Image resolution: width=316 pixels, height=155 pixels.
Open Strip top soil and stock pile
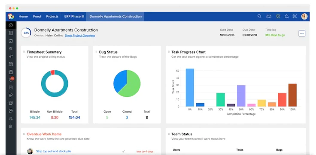pyautogui.click(x=54, y=151)
